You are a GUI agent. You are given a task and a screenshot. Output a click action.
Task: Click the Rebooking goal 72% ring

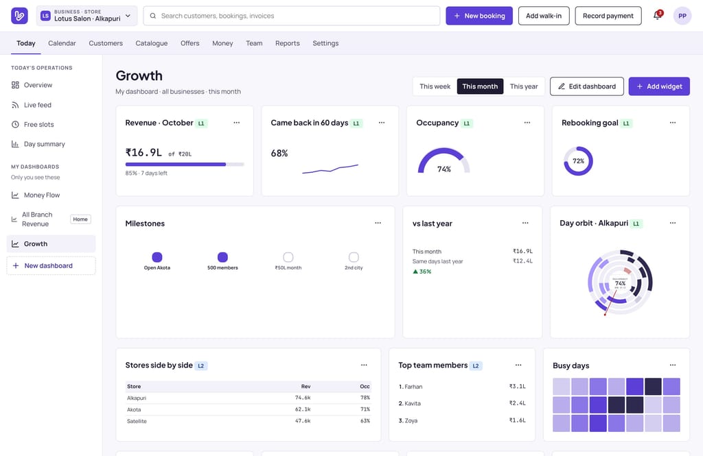point(578,161)
